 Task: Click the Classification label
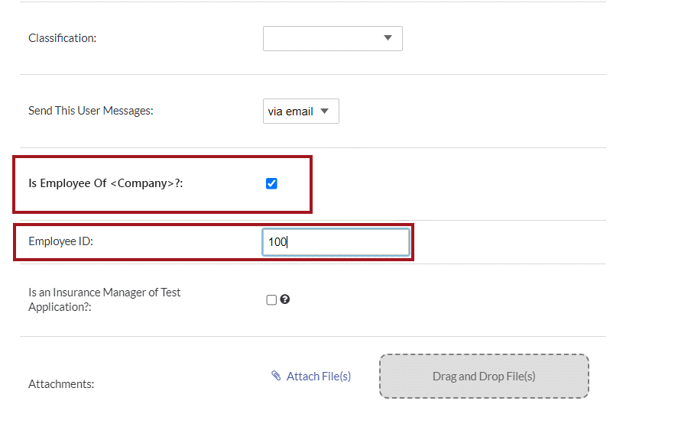click(x=62, y=38)
